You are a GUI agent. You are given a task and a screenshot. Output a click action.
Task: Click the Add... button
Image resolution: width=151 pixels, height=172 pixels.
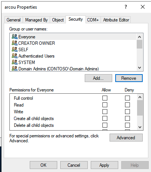98,78
